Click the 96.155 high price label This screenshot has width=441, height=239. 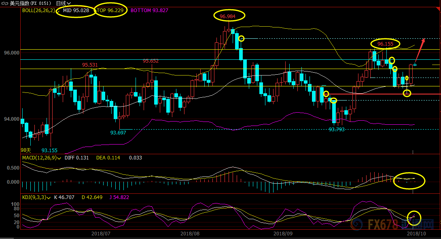[x=385, y=44]
